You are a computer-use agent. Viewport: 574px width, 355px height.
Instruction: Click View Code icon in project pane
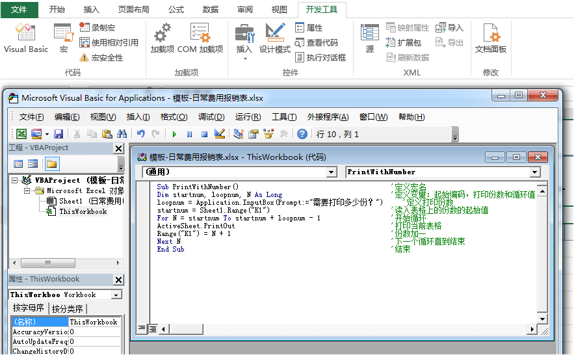18,164
